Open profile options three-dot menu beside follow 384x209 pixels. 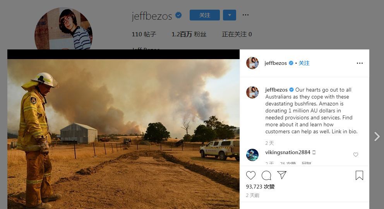(x=245, y=15)
